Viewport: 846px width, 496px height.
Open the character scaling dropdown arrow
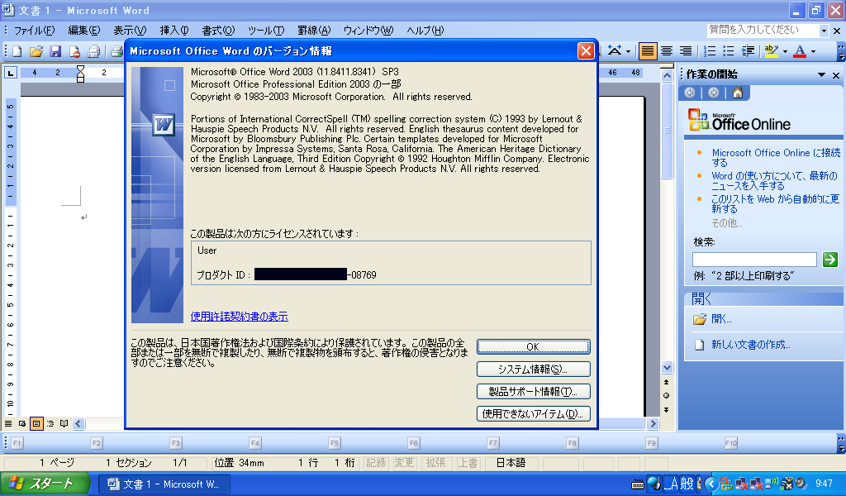628,52
